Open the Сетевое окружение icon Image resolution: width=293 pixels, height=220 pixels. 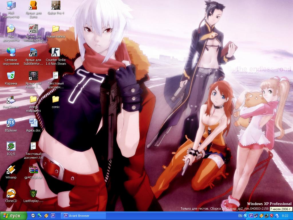[11, 52]
